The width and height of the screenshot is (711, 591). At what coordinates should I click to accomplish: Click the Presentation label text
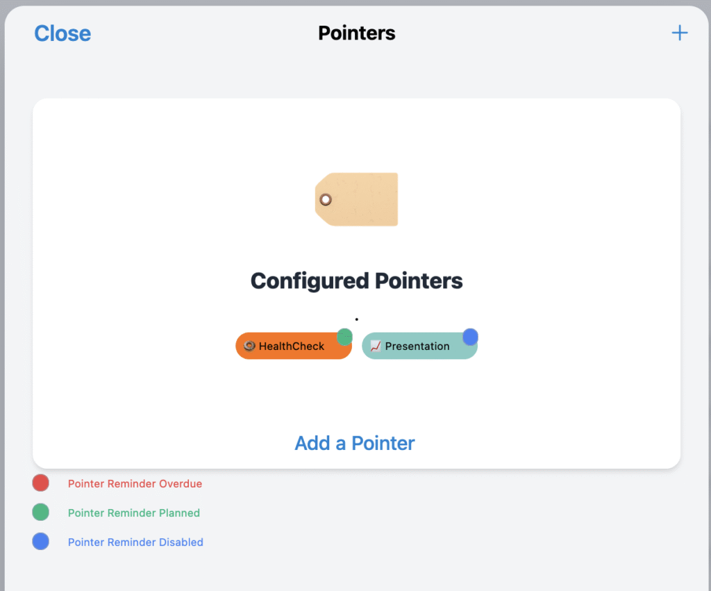(417, 346)
